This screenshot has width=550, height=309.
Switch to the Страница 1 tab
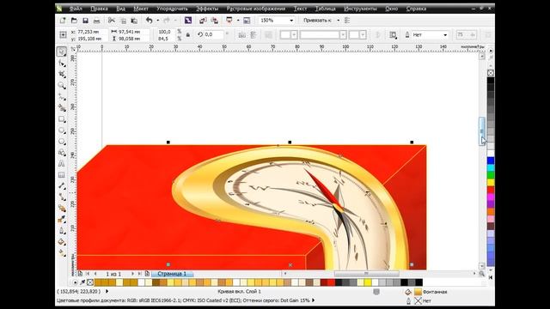coord(172,274)
